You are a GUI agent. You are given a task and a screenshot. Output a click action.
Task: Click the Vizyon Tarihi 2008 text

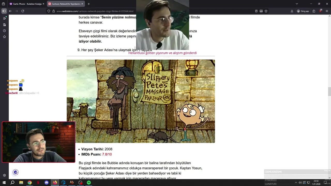click(x=97, y=149)
